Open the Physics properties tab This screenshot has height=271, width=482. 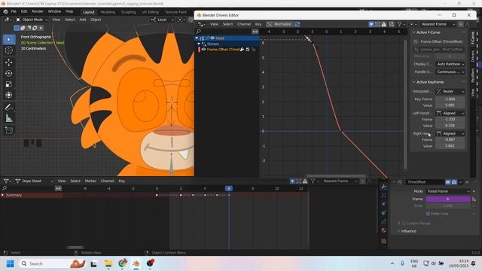point(383,204)
